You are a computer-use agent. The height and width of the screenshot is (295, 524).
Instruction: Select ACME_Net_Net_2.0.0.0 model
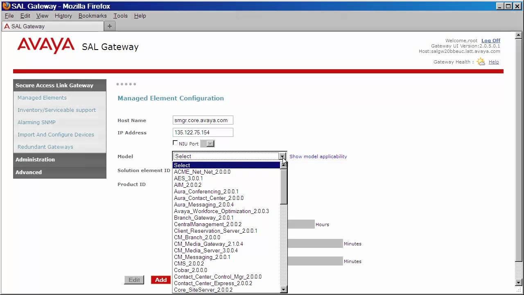click(226, 172)
